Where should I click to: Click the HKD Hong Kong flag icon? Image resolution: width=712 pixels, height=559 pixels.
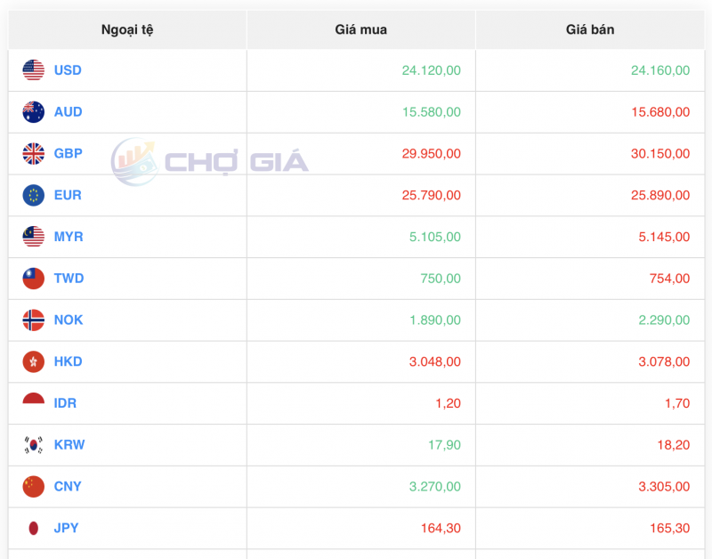coord(33,361)
